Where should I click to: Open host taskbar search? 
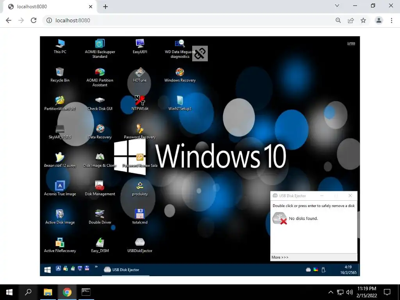coord(28,292)
